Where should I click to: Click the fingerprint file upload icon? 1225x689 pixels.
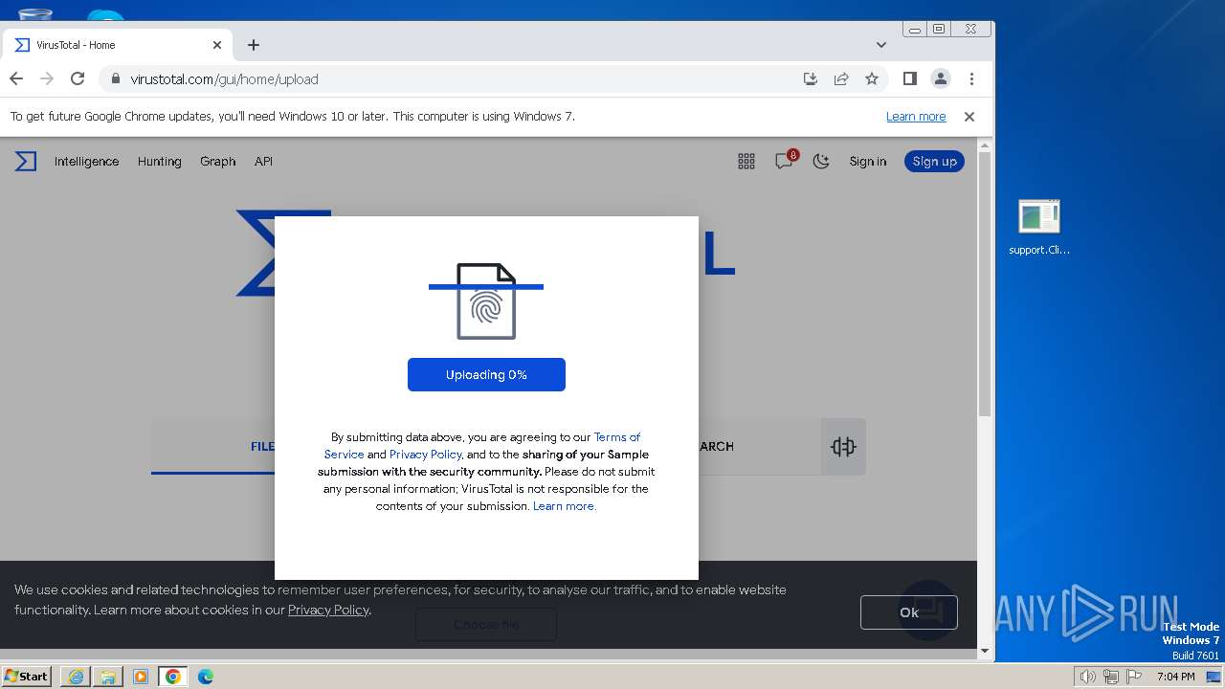tap(486, 301)
